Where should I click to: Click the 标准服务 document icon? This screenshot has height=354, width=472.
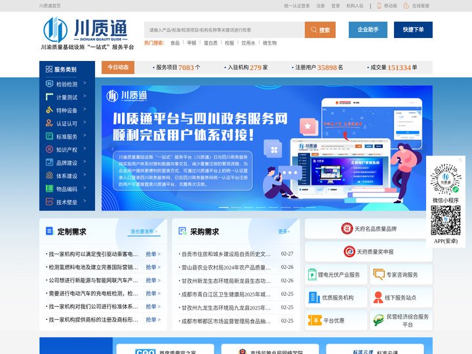point(49,136)
